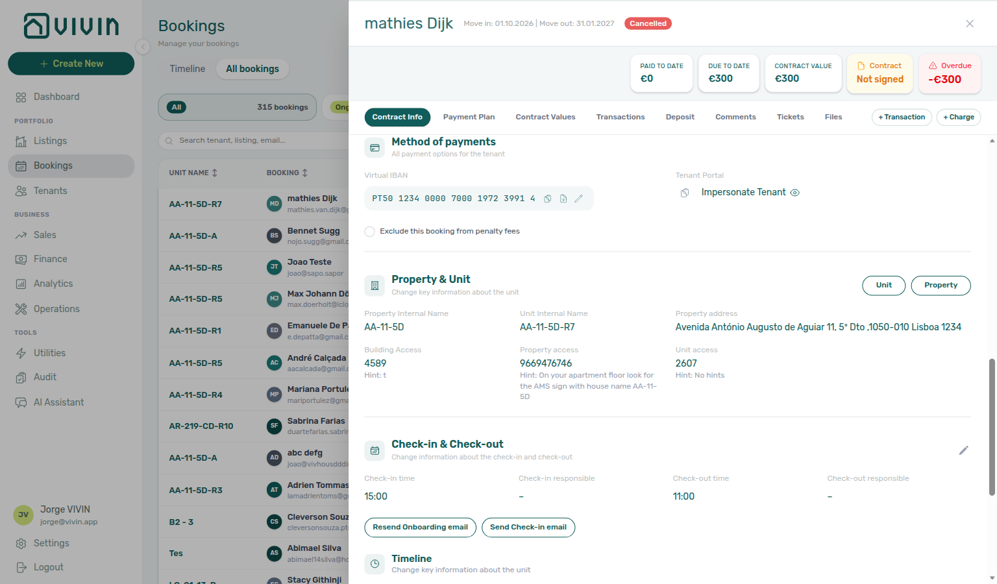Viewport: 997px width, 584px height.
Task: Open Utilities tools
Action: 71,353
